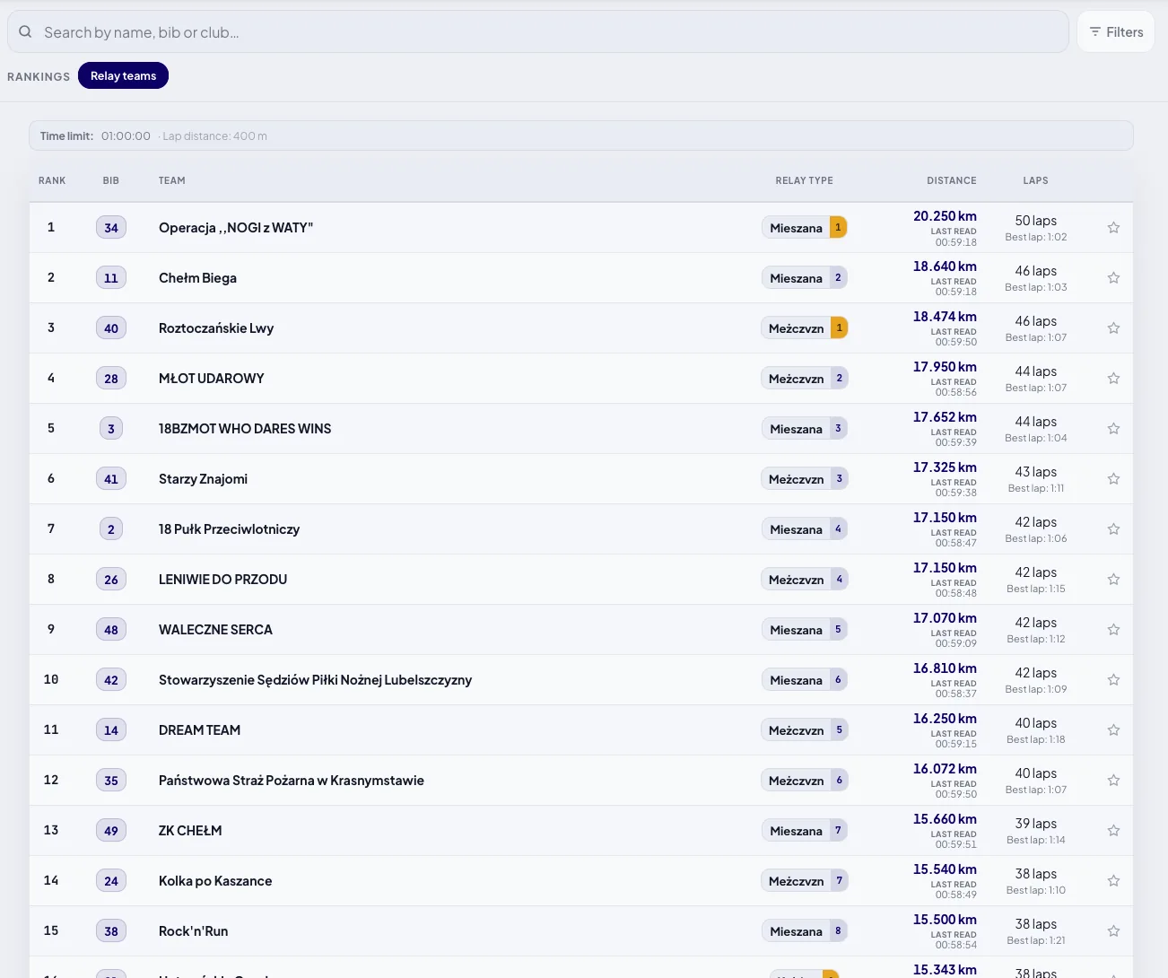Open team Operacja ,,NOGI z WATY"

pos(236,228)
